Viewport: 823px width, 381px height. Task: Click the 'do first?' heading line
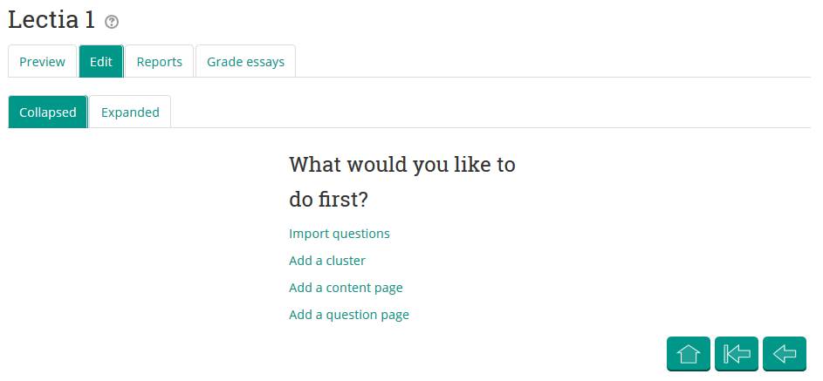tap(328, 200)
